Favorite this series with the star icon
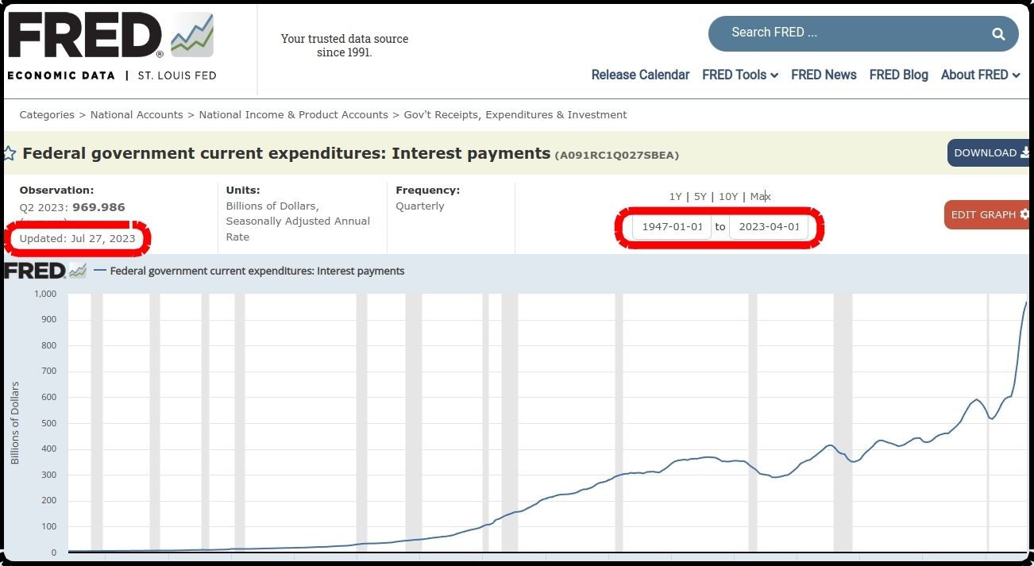The height and width of the screenshot is (566, 1034). point(10,153)
